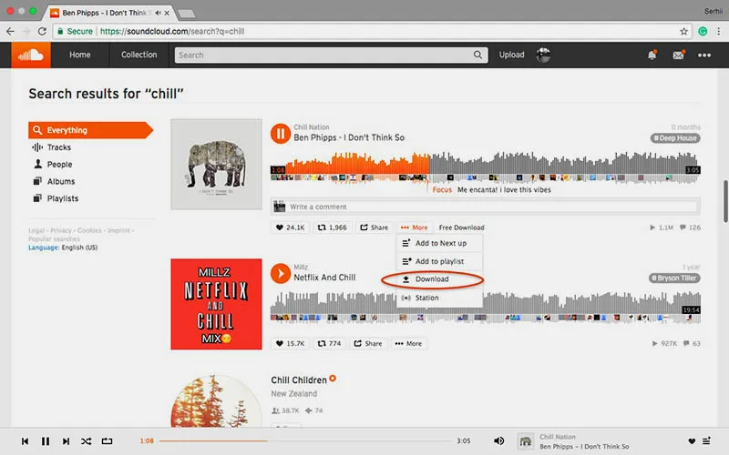Open the user avatar in header
The height and width of the screenshot is (455, 729).
tap(543, 55)
